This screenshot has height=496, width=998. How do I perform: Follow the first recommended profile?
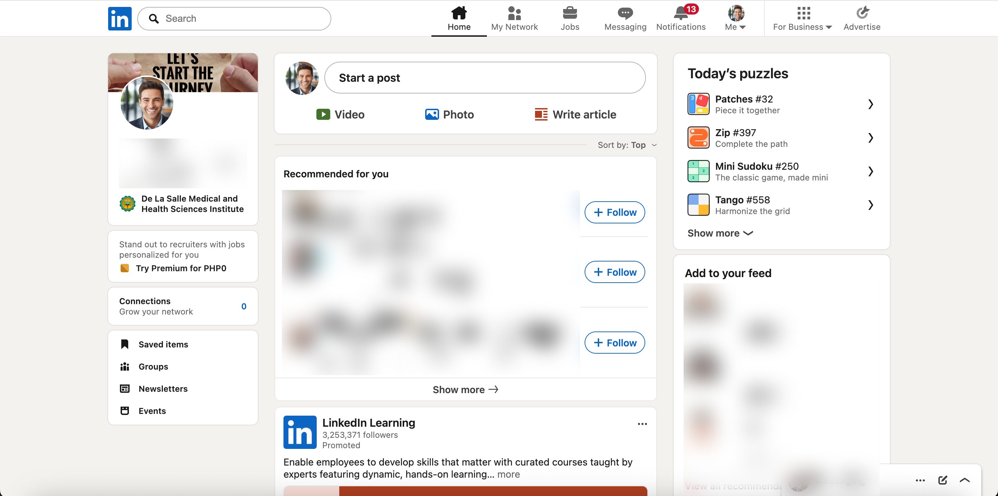click(x=614, y=212)
